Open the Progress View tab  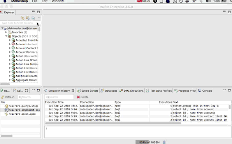pyautogui.click(x=185, y=91)
